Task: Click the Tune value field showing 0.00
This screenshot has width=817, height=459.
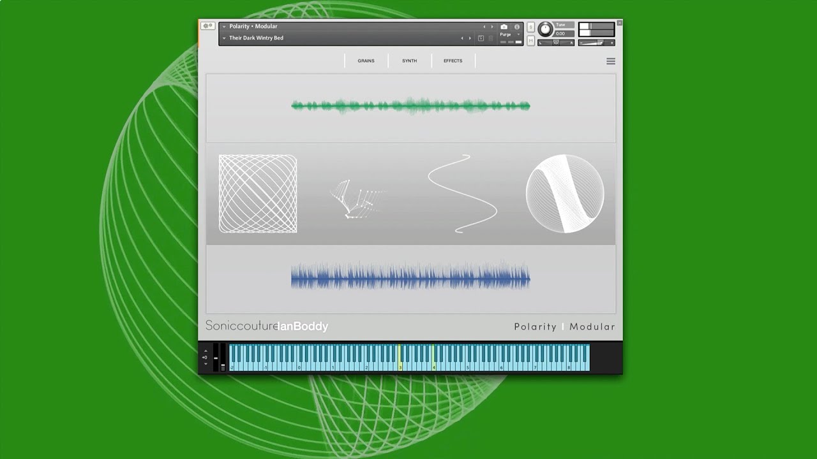Action: 563,34
